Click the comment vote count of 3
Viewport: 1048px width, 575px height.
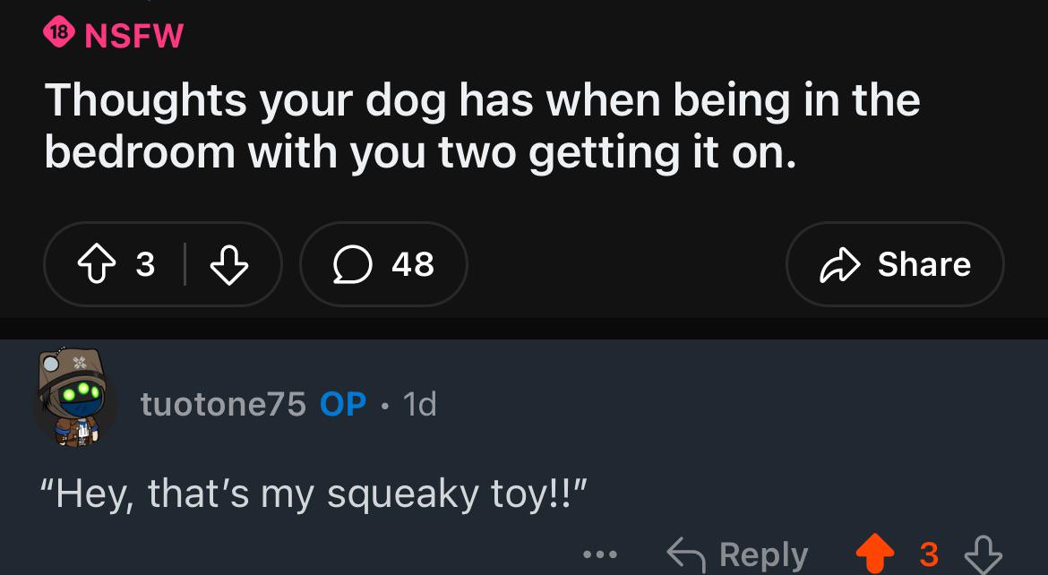(929, 554)
